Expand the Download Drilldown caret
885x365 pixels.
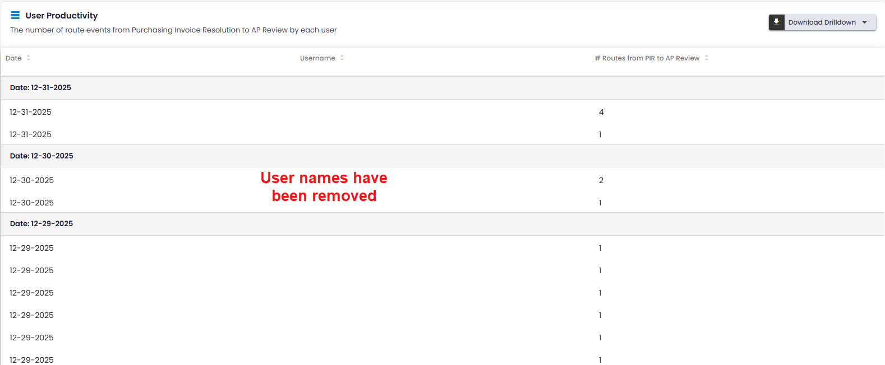pyautogui.click(x=865, y=22)
